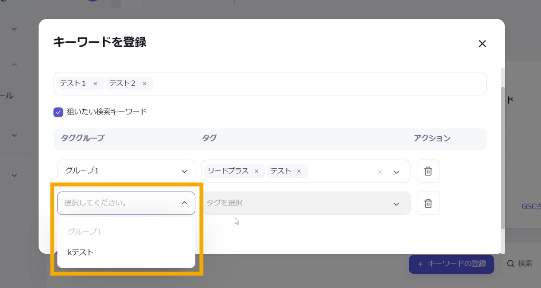This screenshot has width=541, height=288.
Task: Choose グループ1 option in dropdown list
Action: [x=84, y=231]
